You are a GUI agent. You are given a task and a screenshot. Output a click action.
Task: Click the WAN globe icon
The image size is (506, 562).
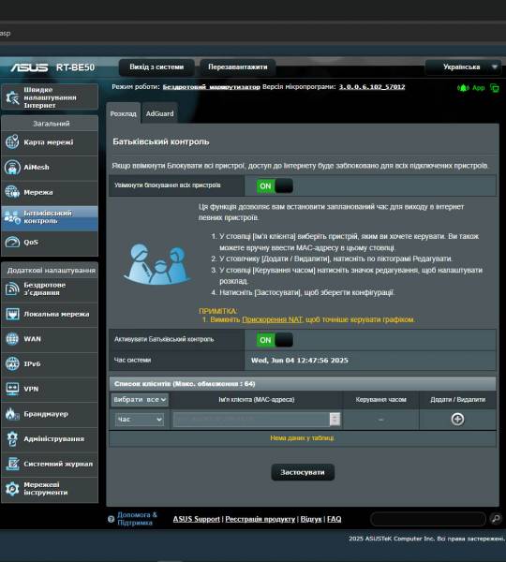coord(12,339)
